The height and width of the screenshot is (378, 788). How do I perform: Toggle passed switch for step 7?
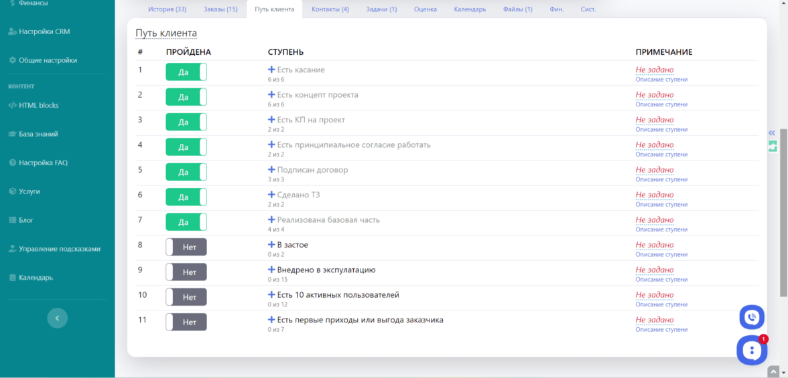pyautogui.click(x=186, y=222)
